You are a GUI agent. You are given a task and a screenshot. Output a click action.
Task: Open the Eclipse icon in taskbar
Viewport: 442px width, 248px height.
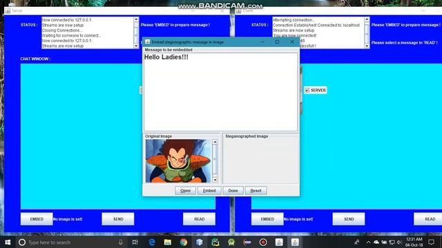pos(247,242)
